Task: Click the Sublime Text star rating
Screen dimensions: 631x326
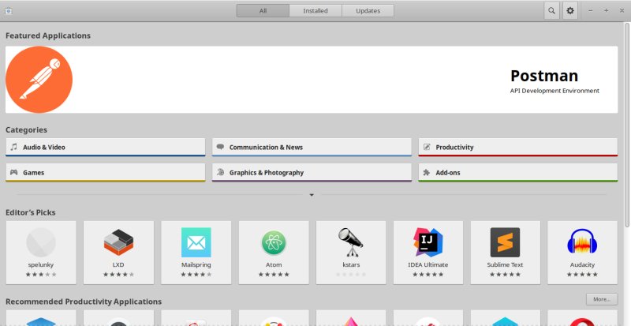Action: [505, 275]
